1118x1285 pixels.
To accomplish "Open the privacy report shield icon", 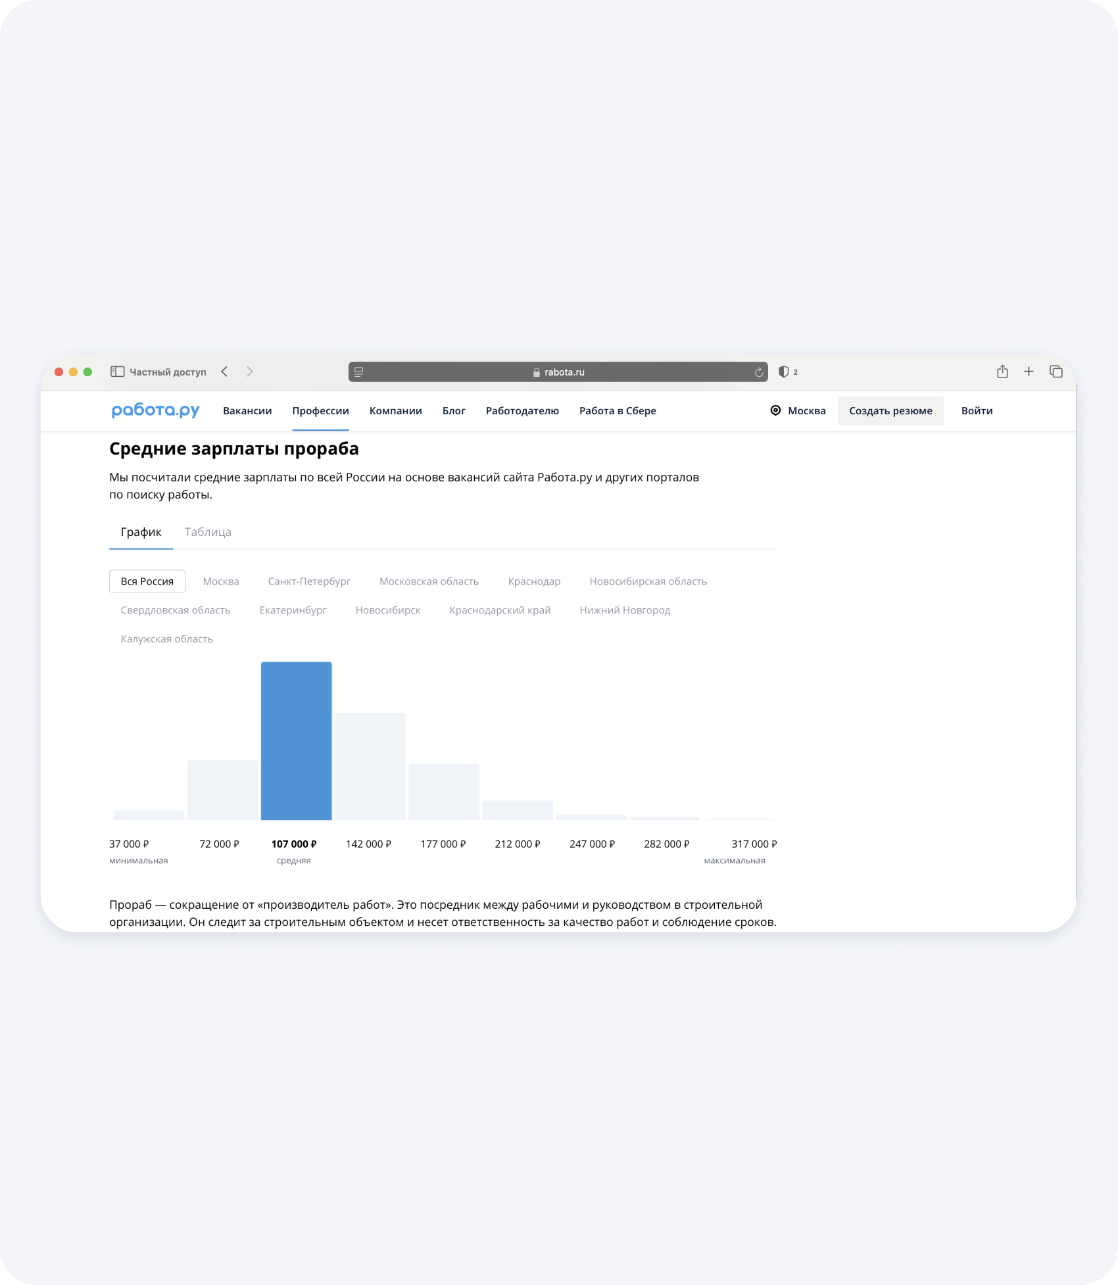I will 783,372.
